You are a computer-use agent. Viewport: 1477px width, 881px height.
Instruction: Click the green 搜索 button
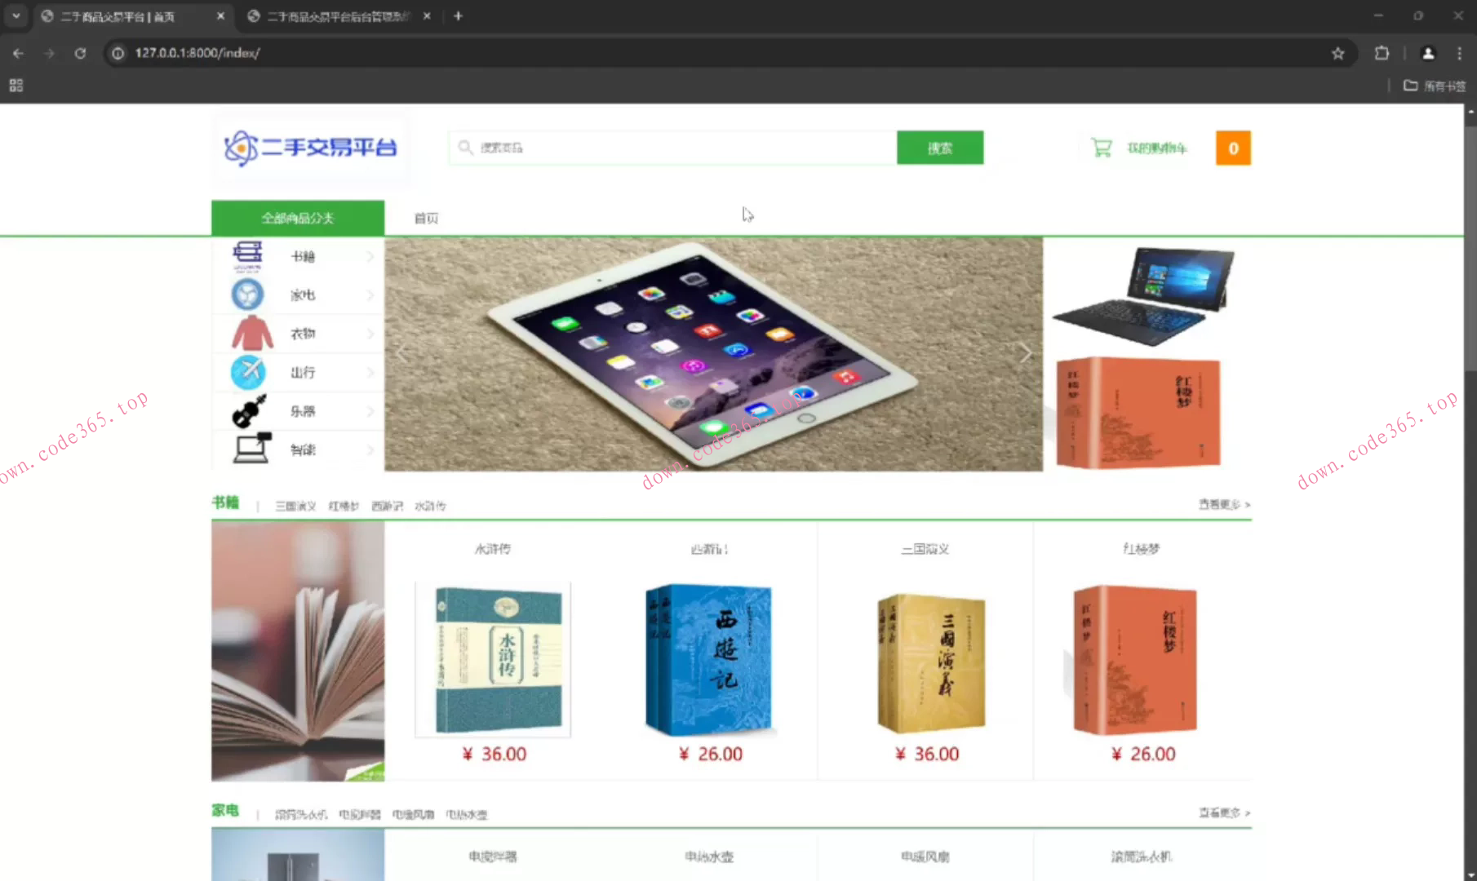(940, 148)
